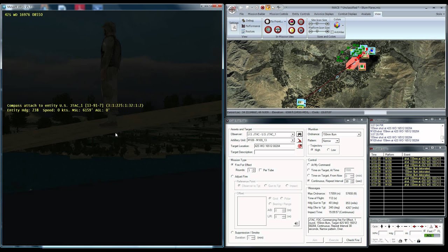
Task: Toggle the green AGL switch
Action: click(x=432, y=236)
